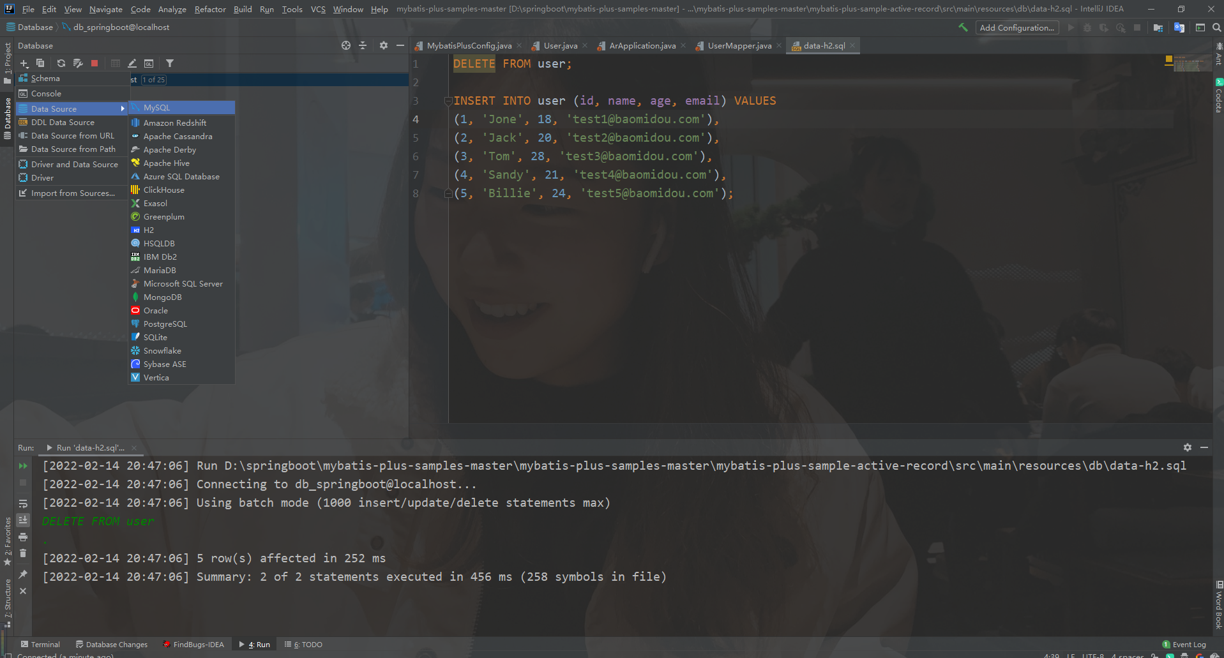Select DDL Data Source menu item
The image size is (1224, 658).
click(72, 122)
